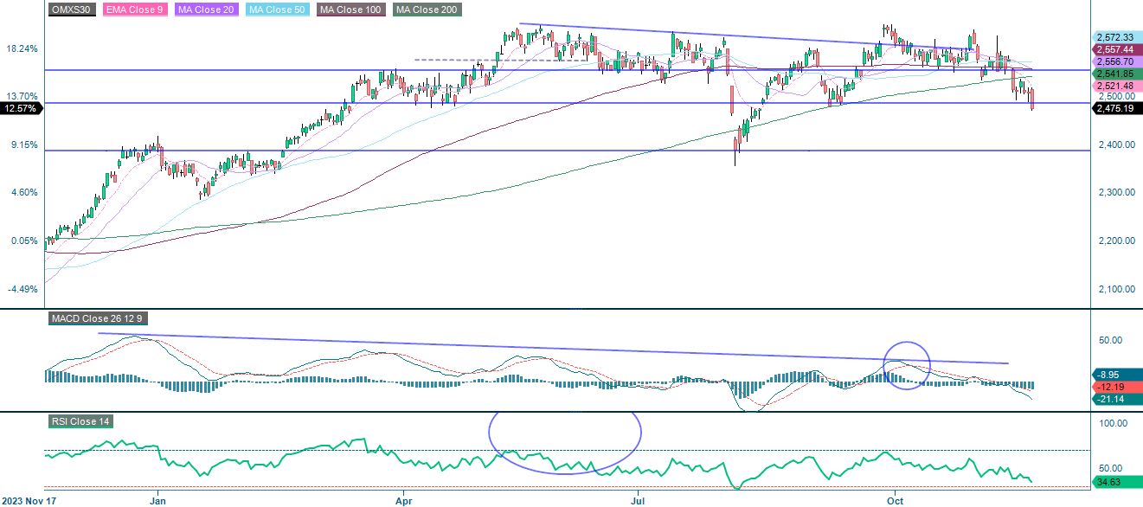Toggle the EMA Close 9 legend chip

coord(134,10)
